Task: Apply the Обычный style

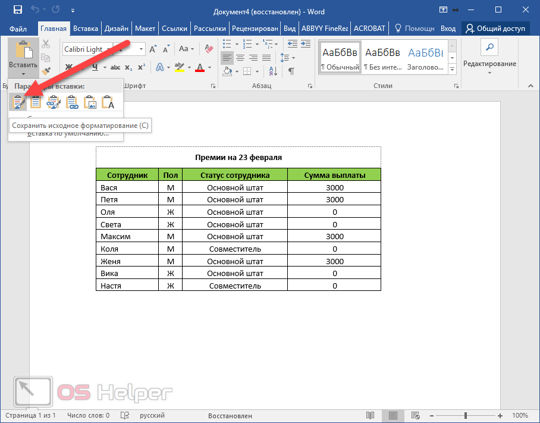Action: coord(340,57)
